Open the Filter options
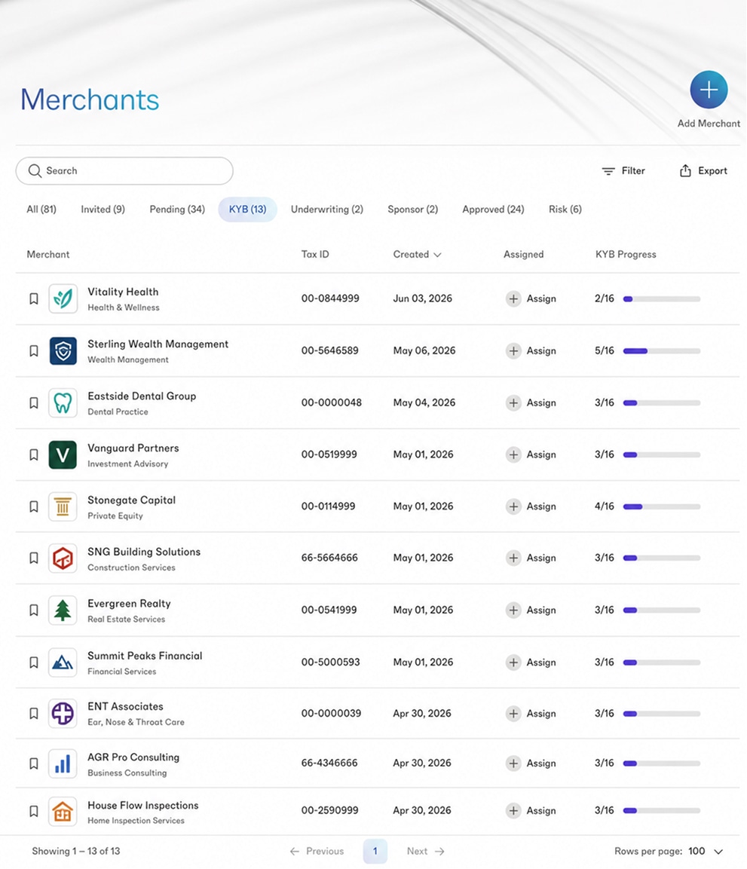The width and height of the screenshot is (747, 869). (x=623, y=170)
